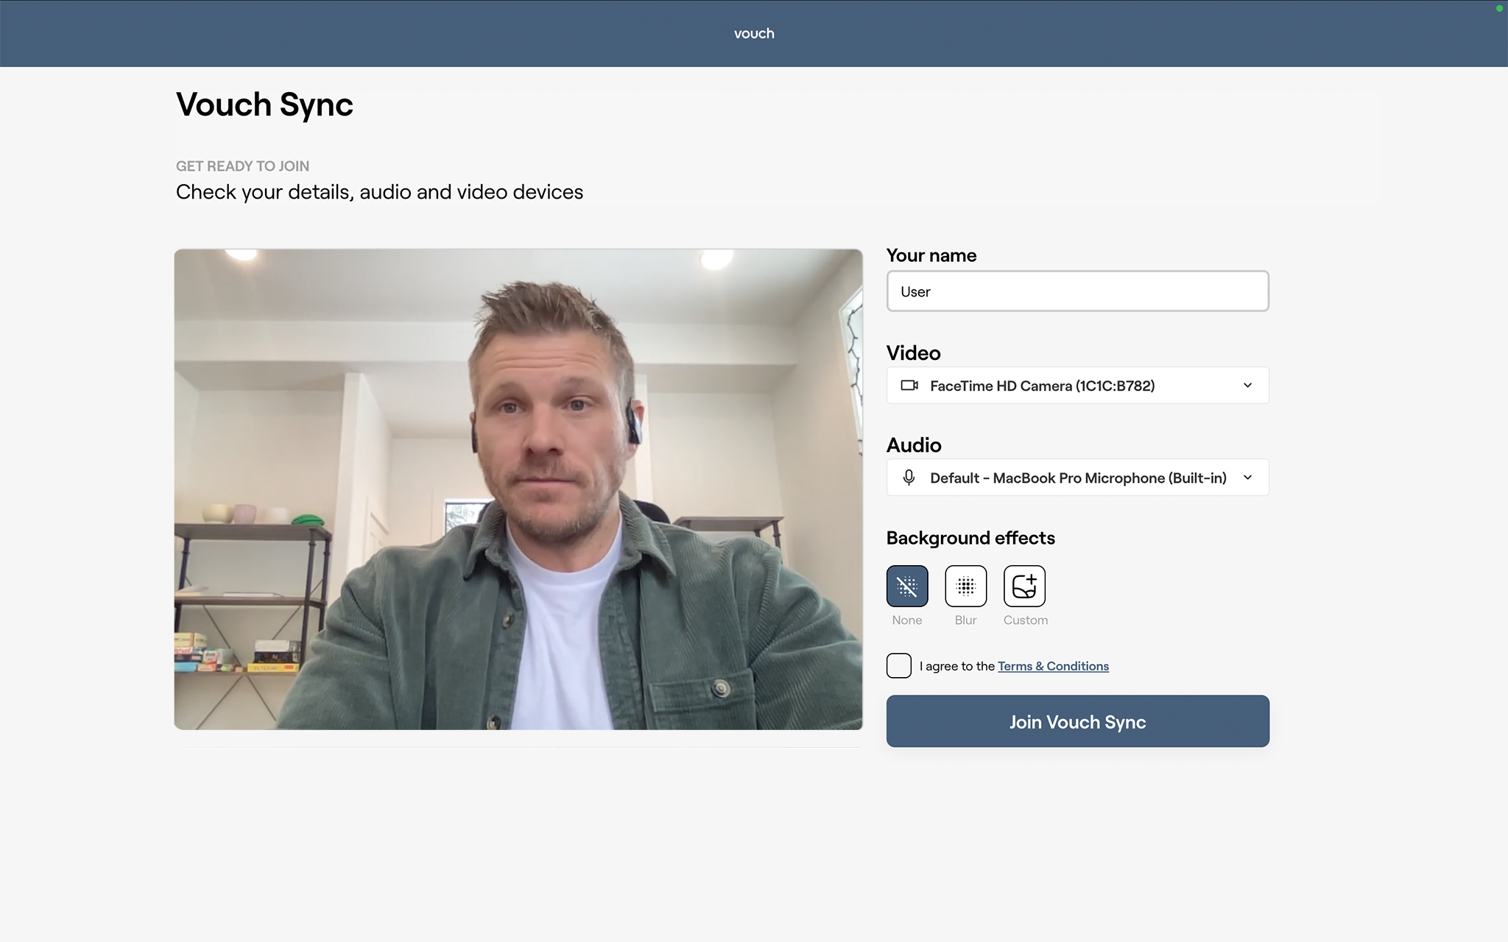Click the Background effects label
1508x942 pixels.
[x=970, y=538]
